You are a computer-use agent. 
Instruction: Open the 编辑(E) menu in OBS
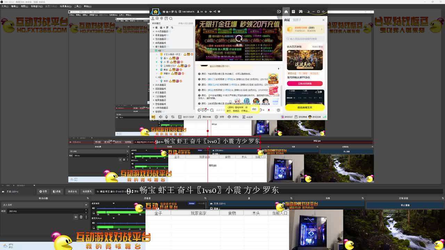pos(15,6)
